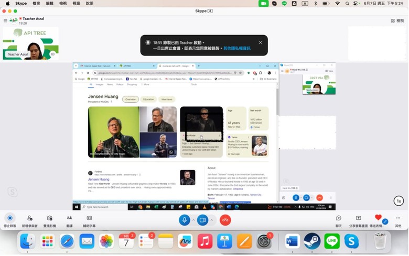This screenshot has width=409, height=256.
Task: Open Trash in the Dock
Action: click(380, 241)
